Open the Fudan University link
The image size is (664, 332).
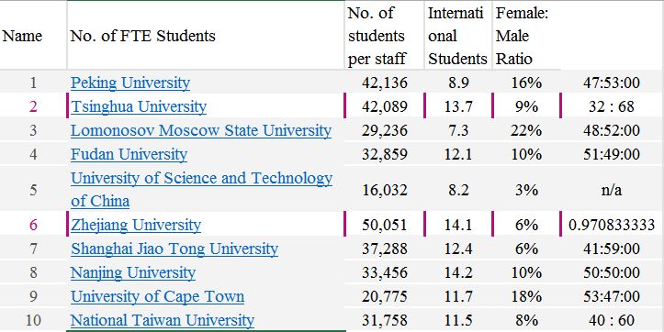[129, 154]
